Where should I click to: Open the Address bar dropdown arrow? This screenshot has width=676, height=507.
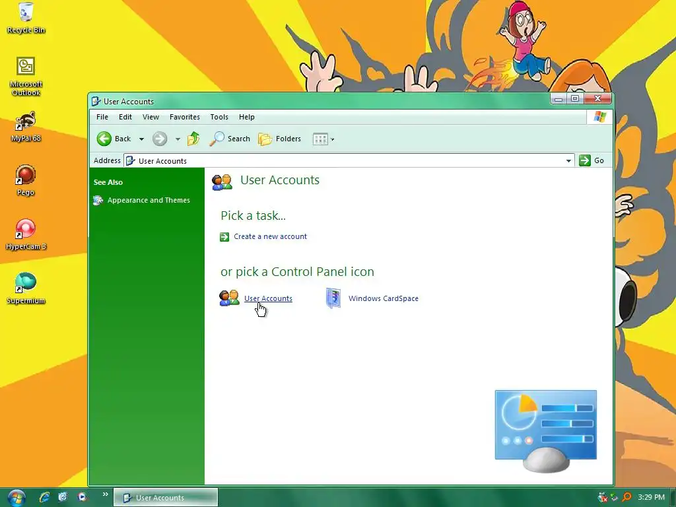pos(568,161)
